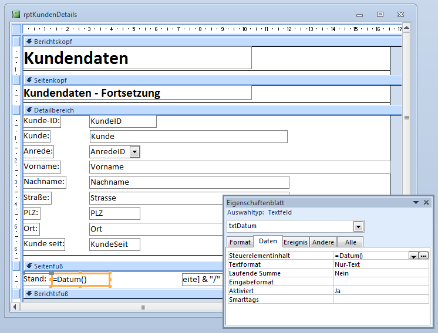The width and height of the screenshot is (438, 333).
Task: Click the Detailbereich section bar
Action: (x=213, y=110)
